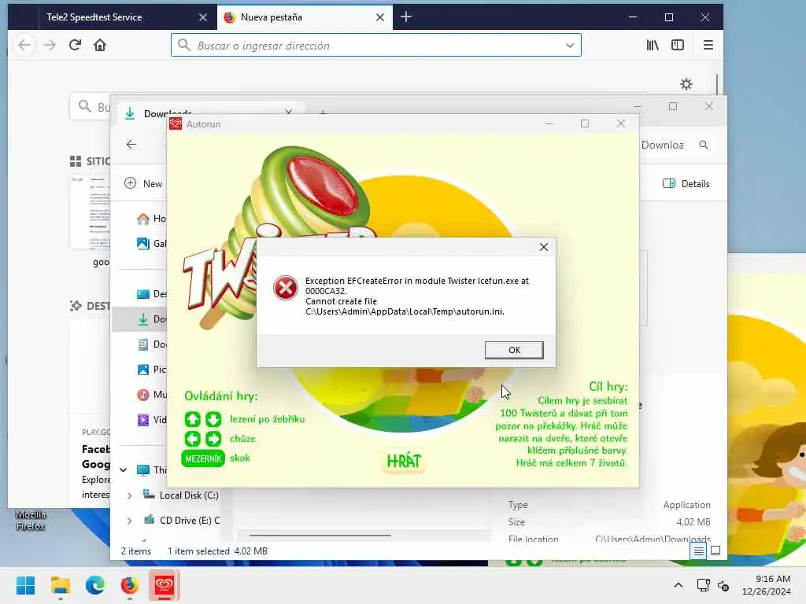Click the left arrow key icon for chůze
806x604 pixels.
coord(193,439)
